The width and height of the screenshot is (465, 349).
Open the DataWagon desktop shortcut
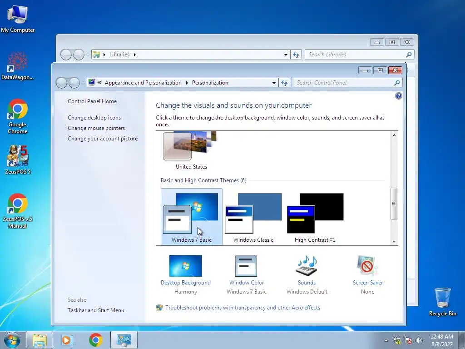coord(18,66)
